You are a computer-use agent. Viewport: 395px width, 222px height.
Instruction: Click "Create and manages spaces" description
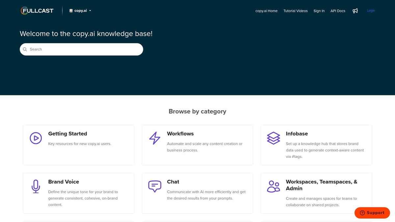[321, 202]
